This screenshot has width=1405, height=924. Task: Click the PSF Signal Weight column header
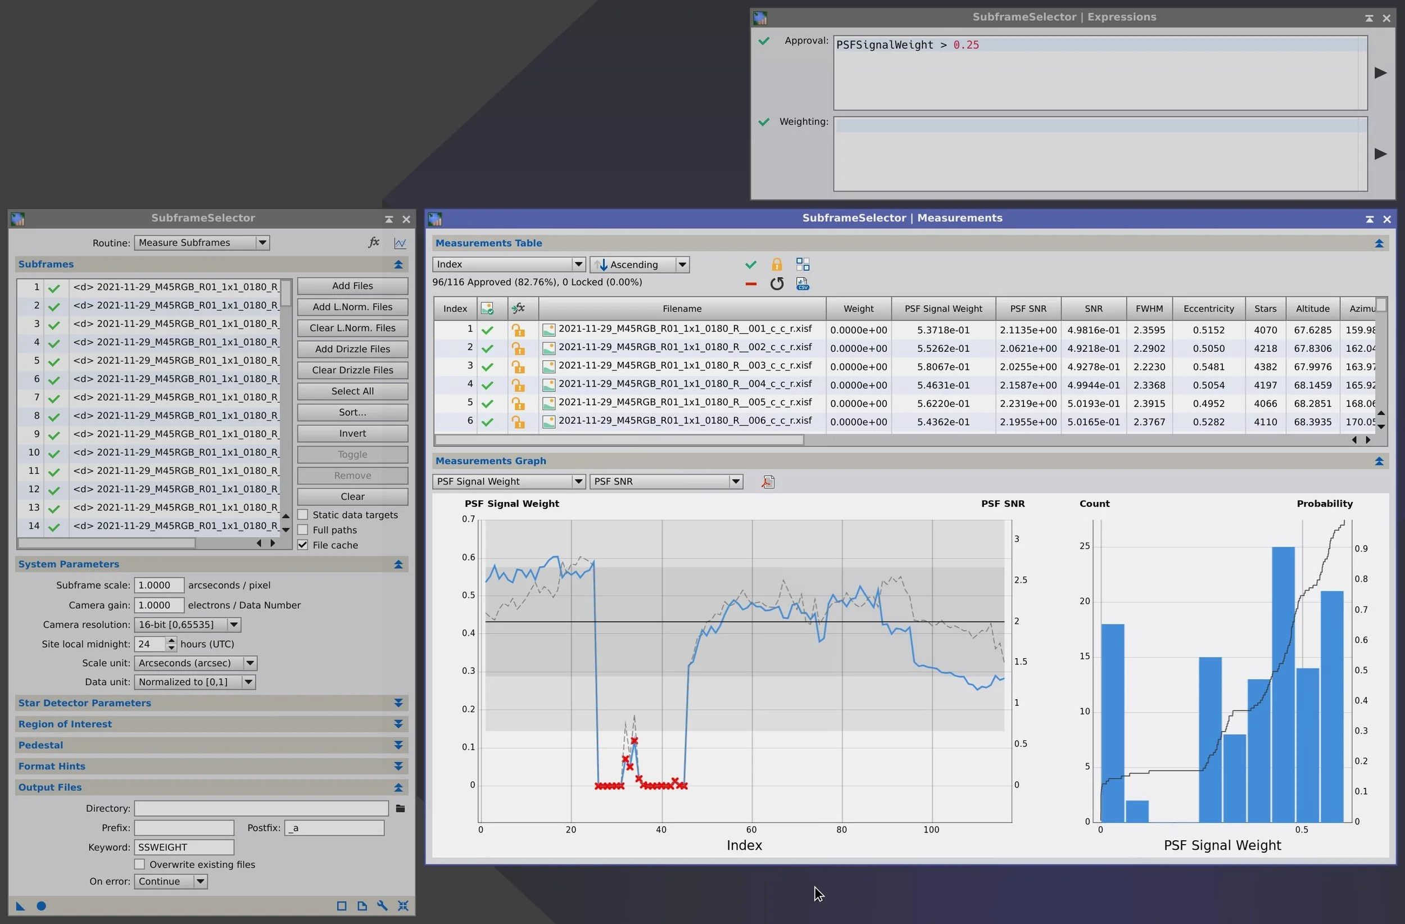click(x=943, y=309)
